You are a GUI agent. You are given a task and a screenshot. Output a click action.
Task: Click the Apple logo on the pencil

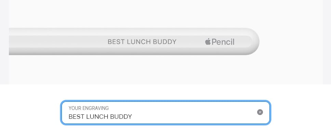click(208, 42)
